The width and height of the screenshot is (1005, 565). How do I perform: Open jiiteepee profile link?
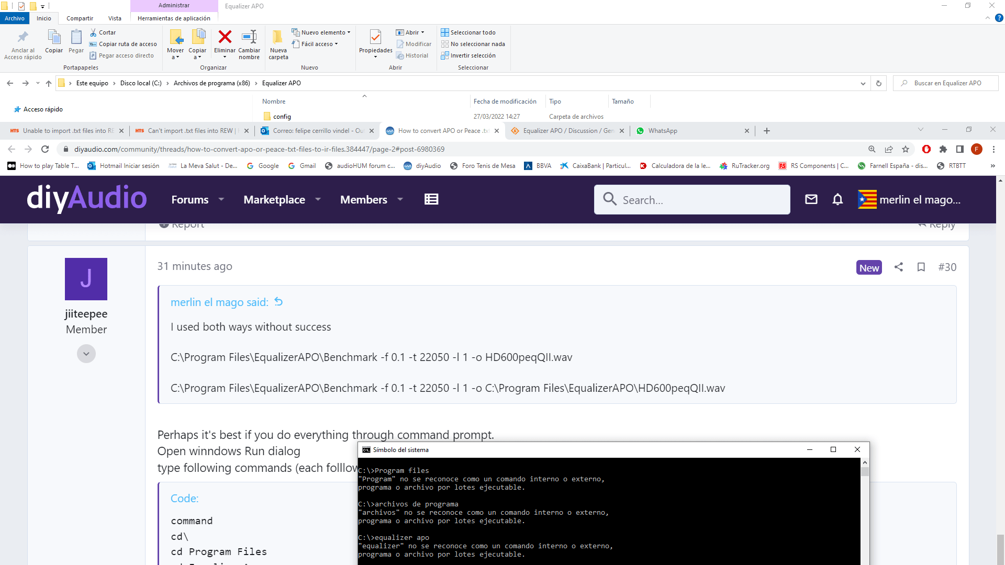86,314
